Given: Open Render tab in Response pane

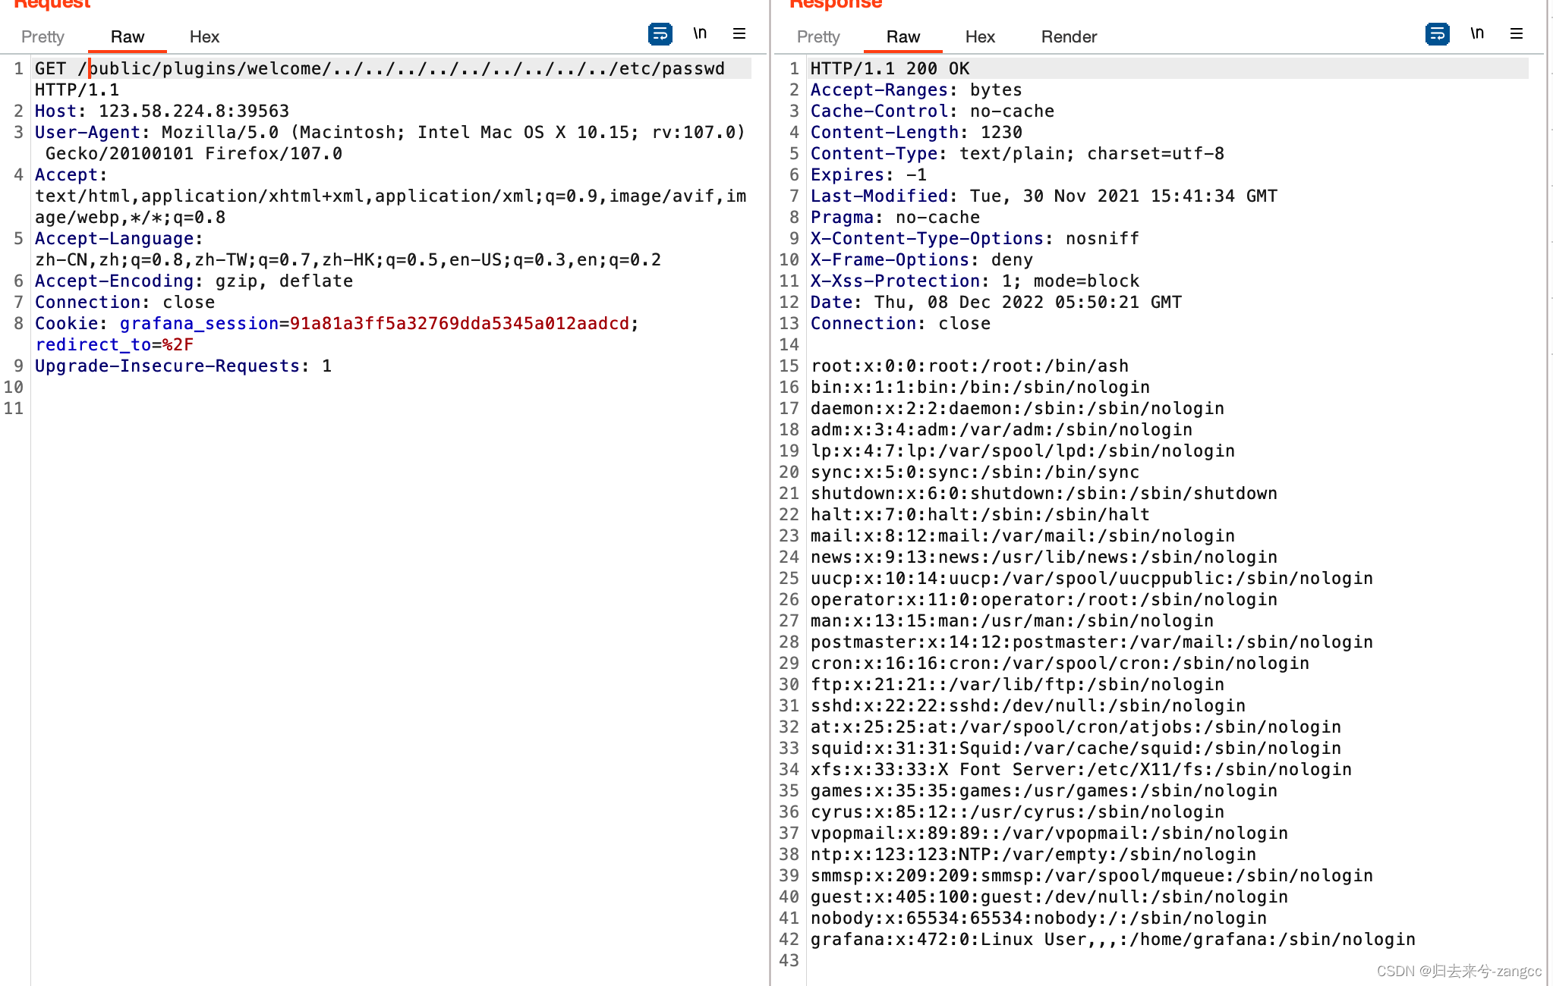Looking at the screenshot, I should point(1069,36).
